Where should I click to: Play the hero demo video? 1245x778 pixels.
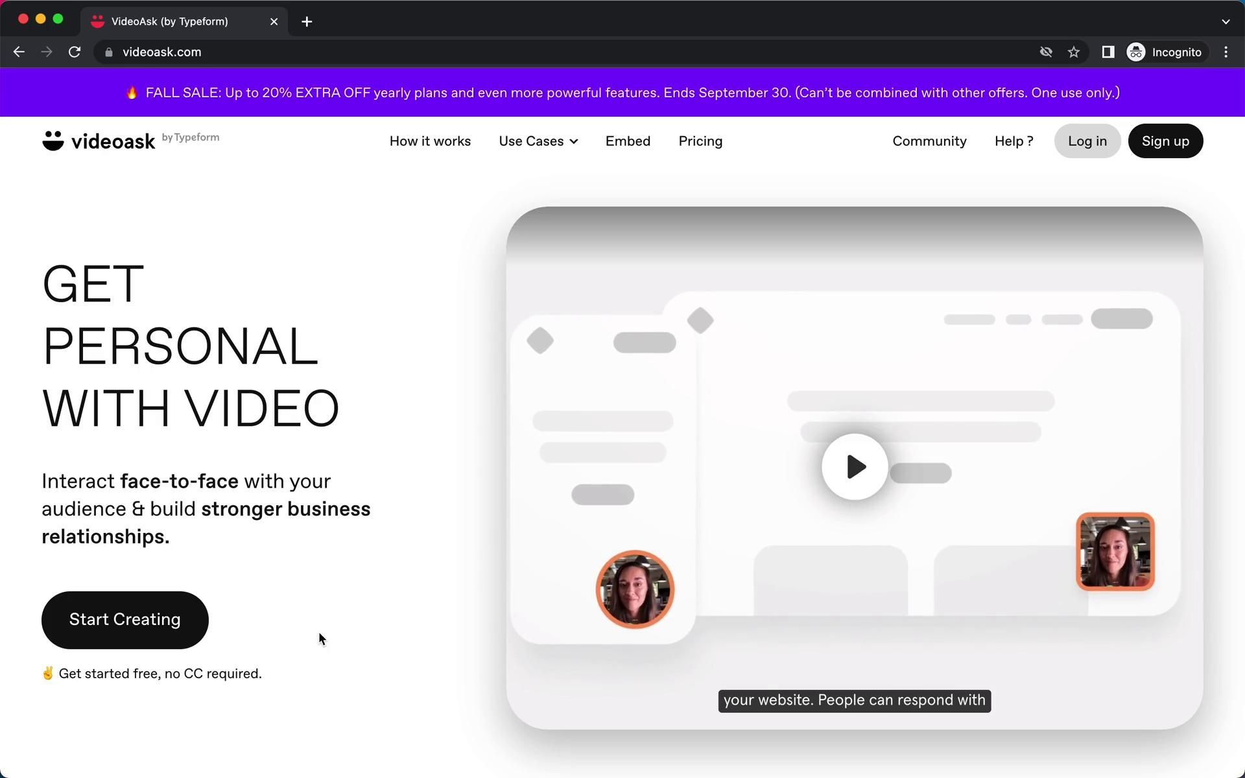pyautogui.click(x=855, y=467)
